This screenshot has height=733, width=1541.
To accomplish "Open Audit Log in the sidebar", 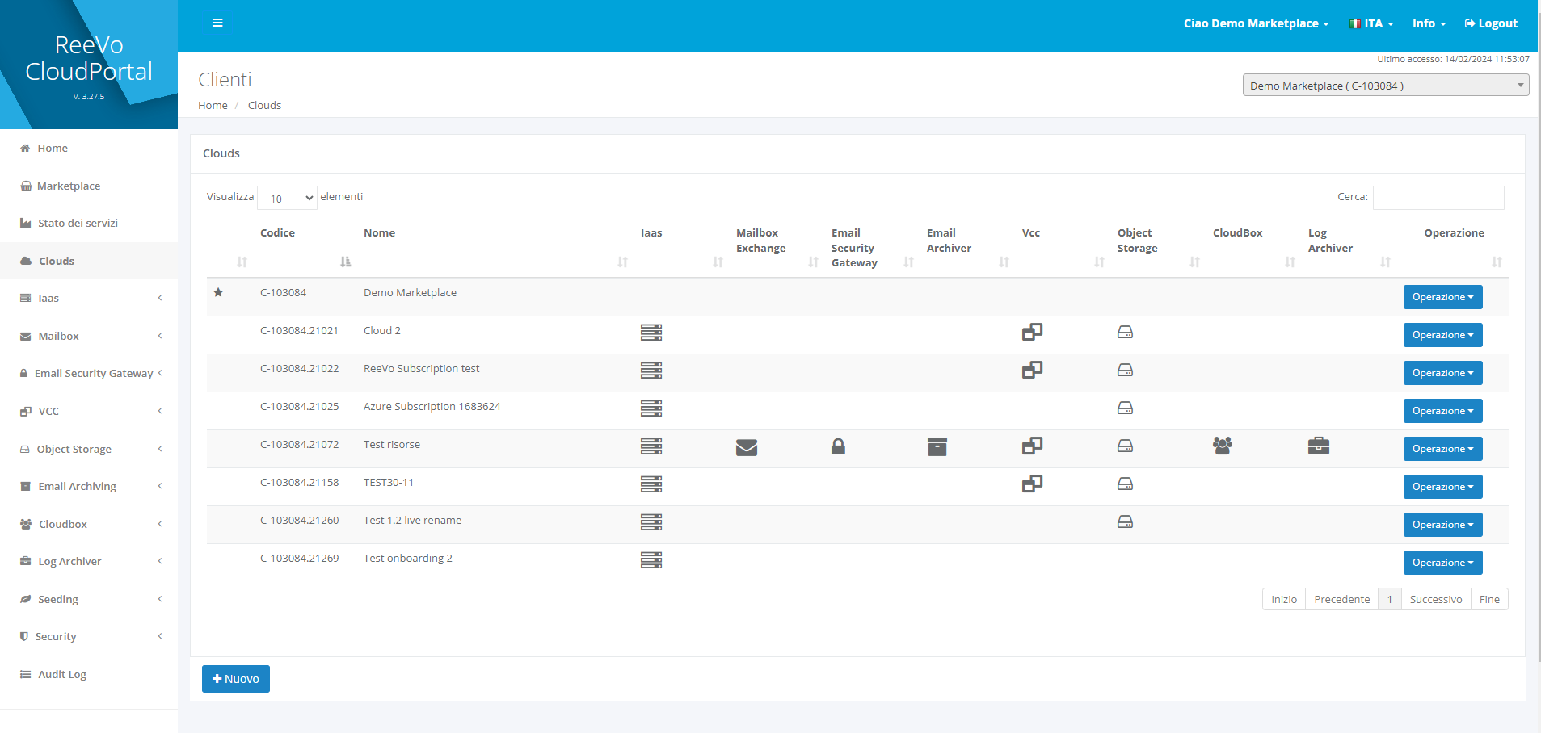I will click(89, 674).
